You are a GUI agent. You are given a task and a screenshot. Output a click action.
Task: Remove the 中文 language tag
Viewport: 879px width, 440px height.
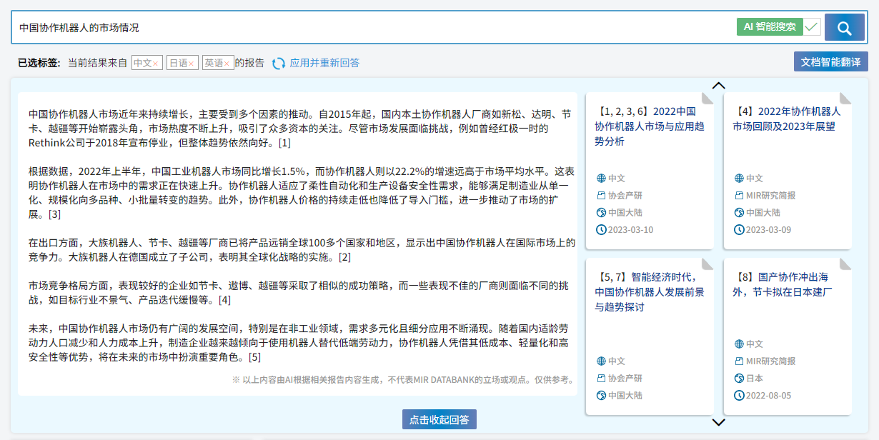click(155, 64)
